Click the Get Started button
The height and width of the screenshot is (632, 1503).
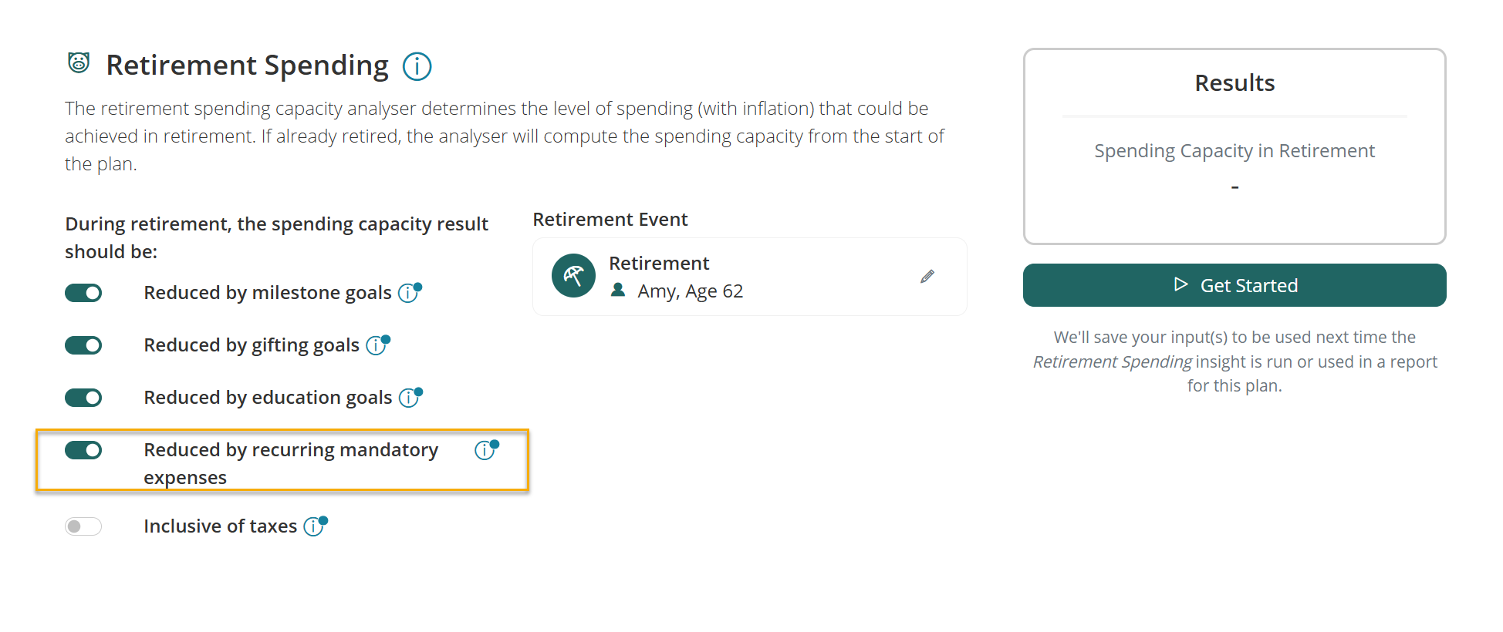click(1234, 285)
